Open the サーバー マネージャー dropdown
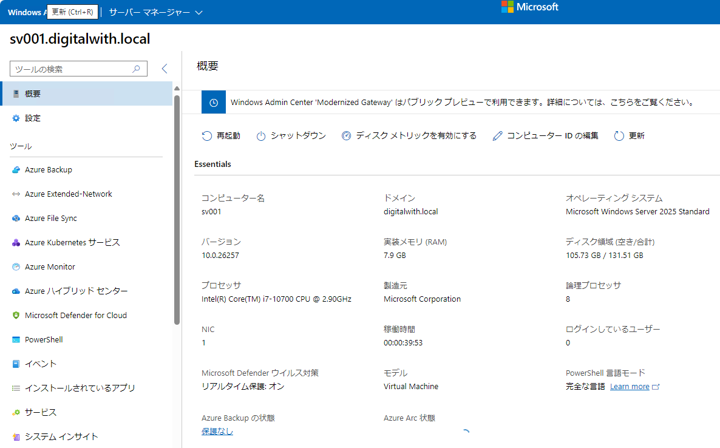The image size is (720, 448). point(155,12)
